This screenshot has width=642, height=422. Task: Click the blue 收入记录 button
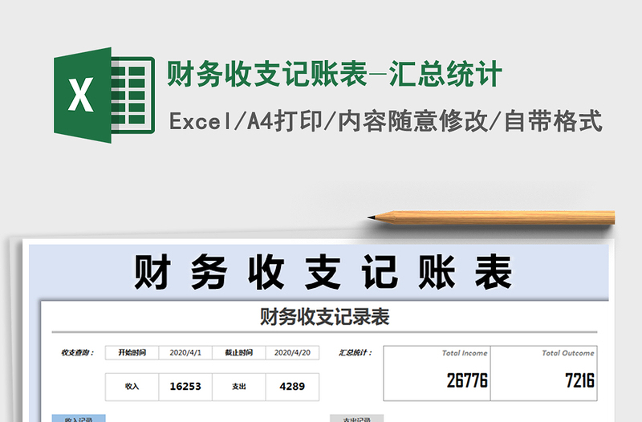point(79,418)
